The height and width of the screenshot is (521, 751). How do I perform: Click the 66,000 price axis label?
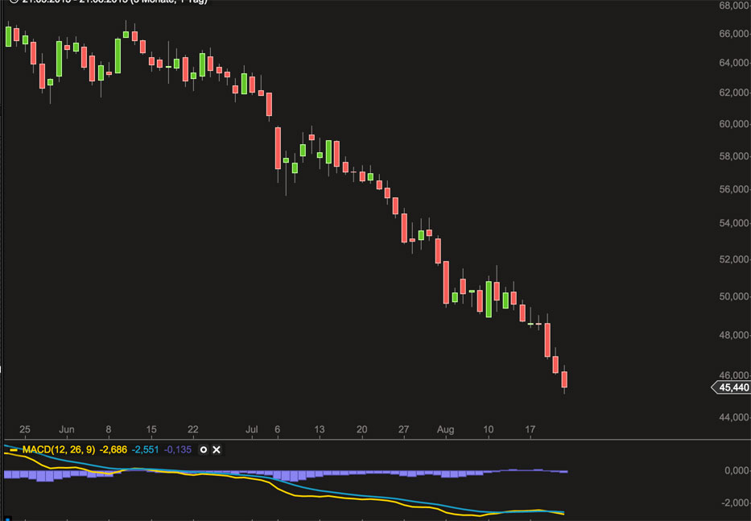pyautogui.click(x=734, y=34)
